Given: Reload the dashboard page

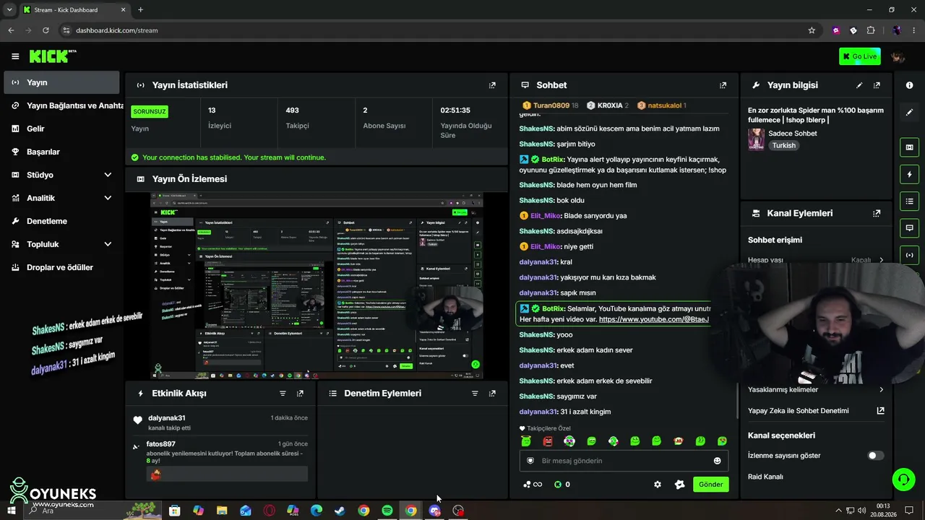Looking at the screenshot, I should 46,30.
